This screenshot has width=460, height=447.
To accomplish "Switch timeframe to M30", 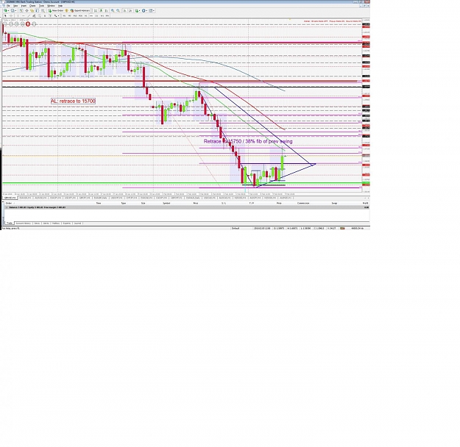I will [80, 15].
